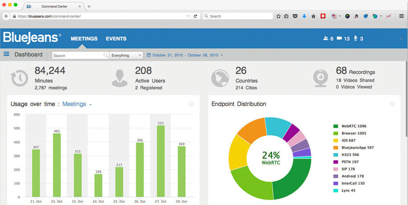
Task: Click the microphone count icon in header
Action: tap(356, 38)
